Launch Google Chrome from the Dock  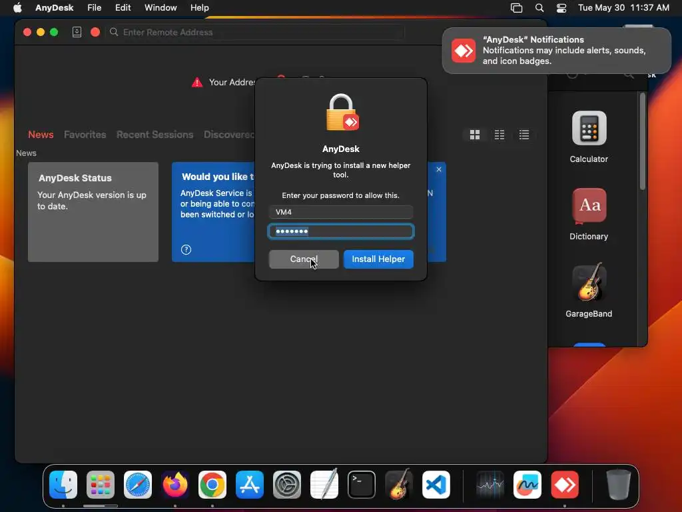pos(212,485)
